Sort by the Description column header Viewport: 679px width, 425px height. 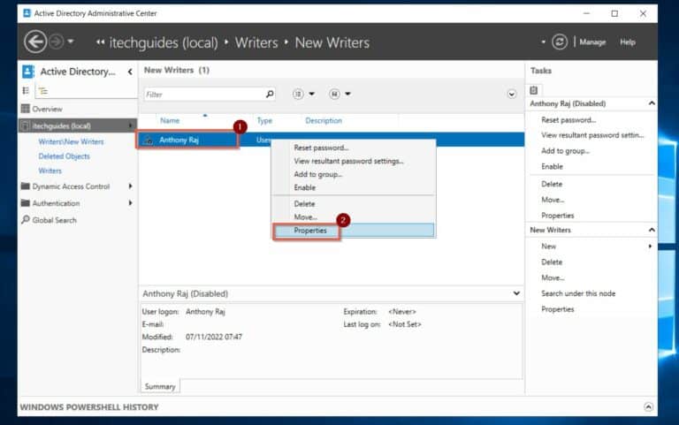tap(324, 121)
